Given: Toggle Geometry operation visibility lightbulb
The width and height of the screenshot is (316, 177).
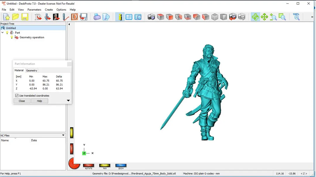Looking at the screenshot, I should click(x=12, y=37).
